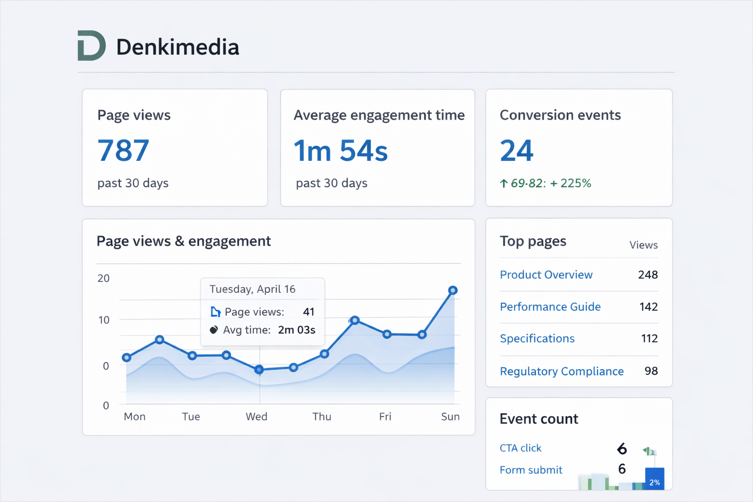Click the Mon axis label on the chart
The height and width of the screenshot is (502, 753).
point(134,416)
